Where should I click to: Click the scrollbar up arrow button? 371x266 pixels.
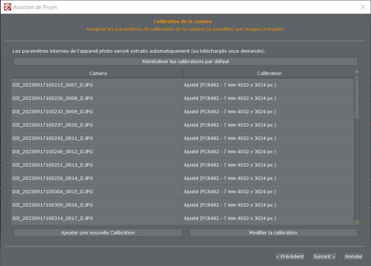pyautogui.click(x=357, y=72)
